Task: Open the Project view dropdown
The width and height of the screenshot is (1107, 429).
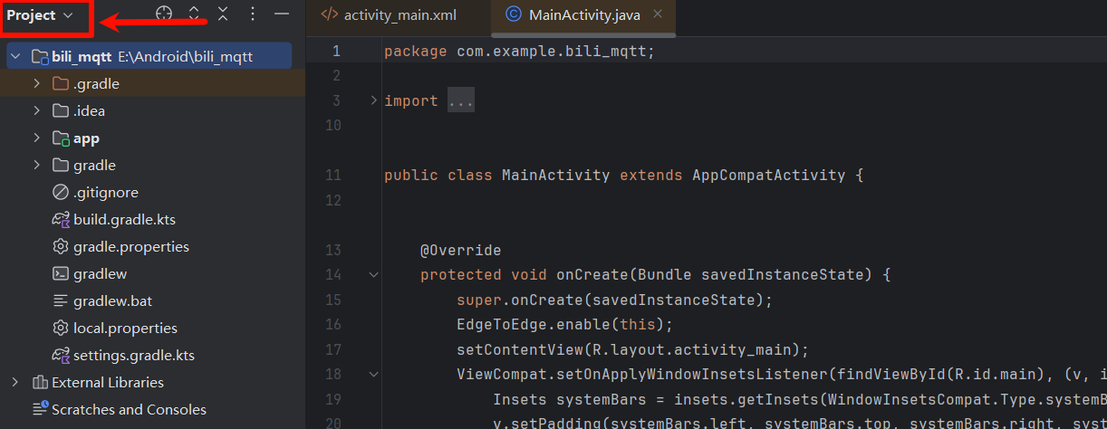Action: click(42, 15)
